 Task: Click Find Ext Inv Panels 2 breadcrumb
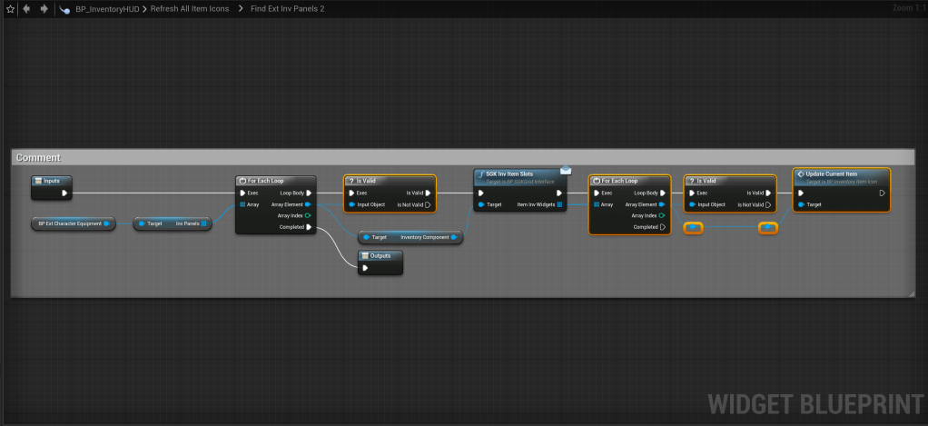point(287,9)
